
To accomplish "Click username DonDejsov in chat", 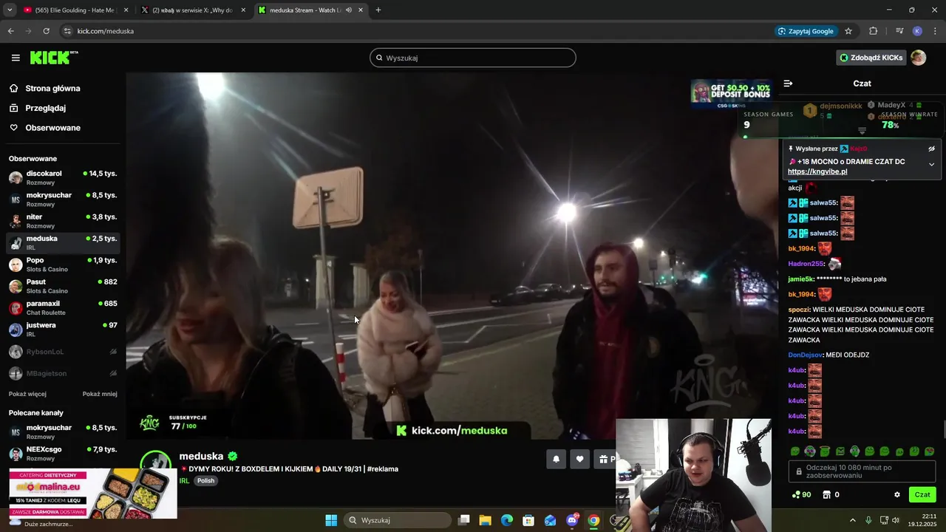I will tap(805, 355).
